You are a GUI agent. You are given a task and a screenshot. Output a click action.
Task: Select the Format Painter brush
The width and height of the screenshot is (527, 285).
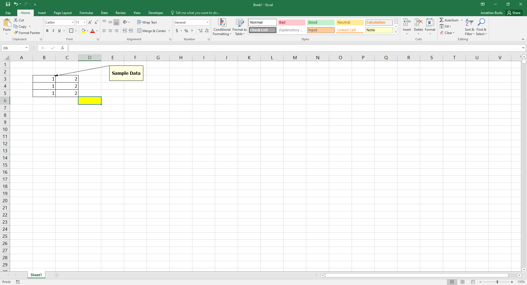point(16,33)
